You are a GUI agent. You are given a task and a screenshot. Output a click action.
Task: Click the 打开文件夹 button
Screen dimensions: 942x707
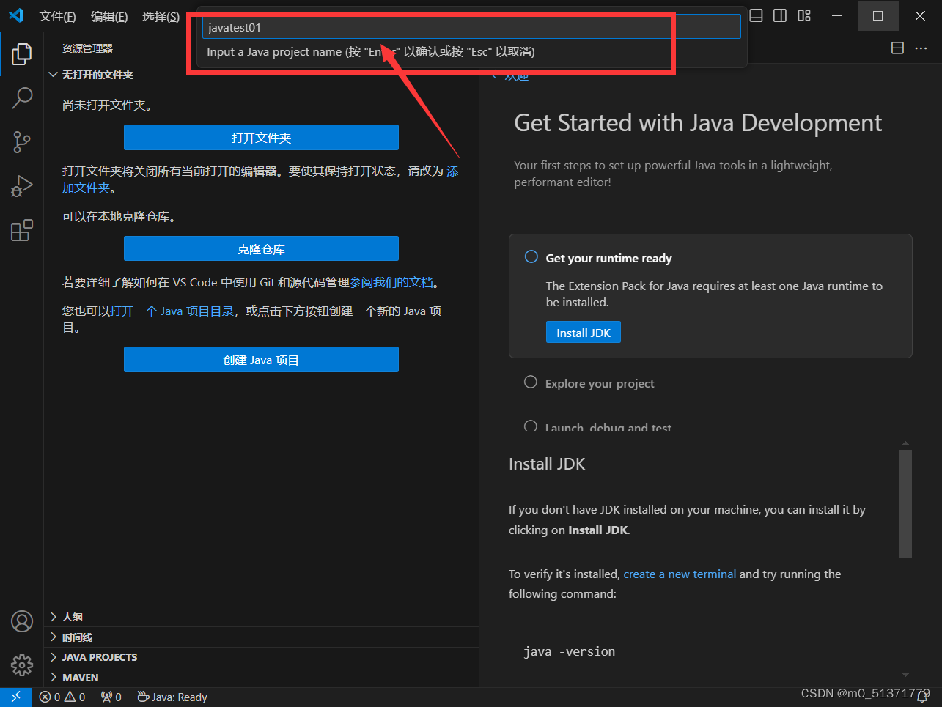click(x=261, y=138)
